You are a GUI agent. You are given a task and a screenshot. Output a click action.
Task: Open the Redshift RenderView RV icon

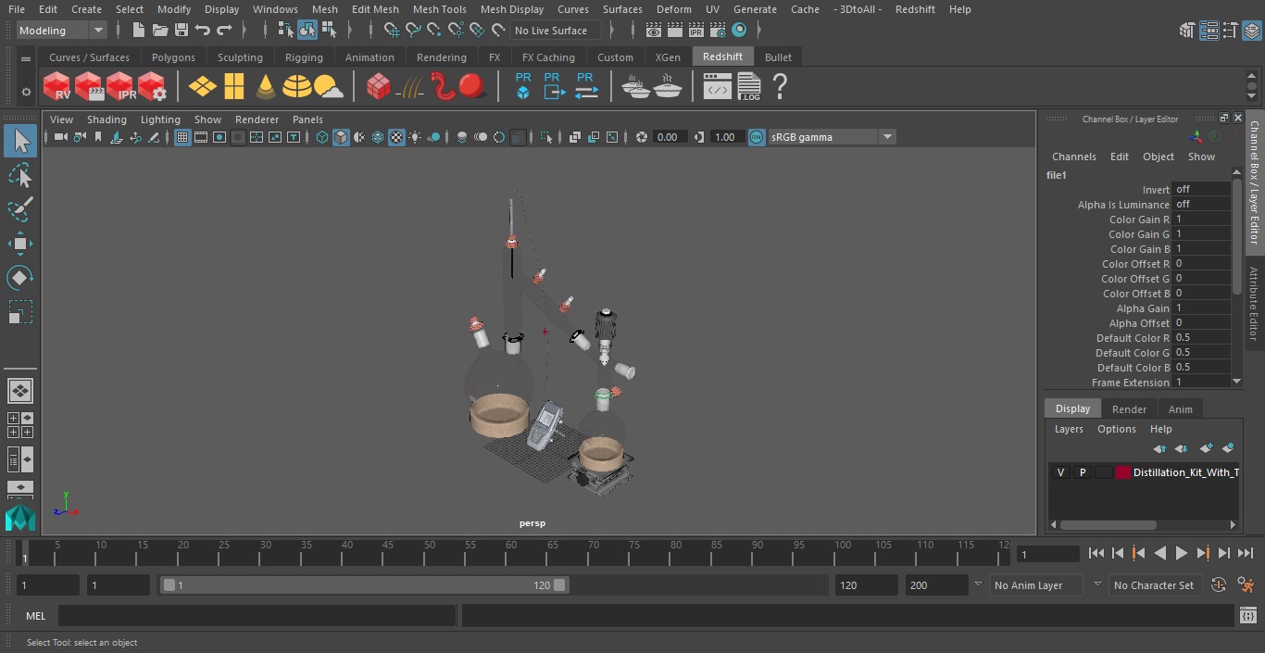(56, 87)
